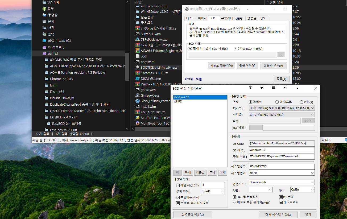Open the 디스크 HD0 Samsung SSD dropdown
This screenshot has width=347, height=219.
(282, 108)
